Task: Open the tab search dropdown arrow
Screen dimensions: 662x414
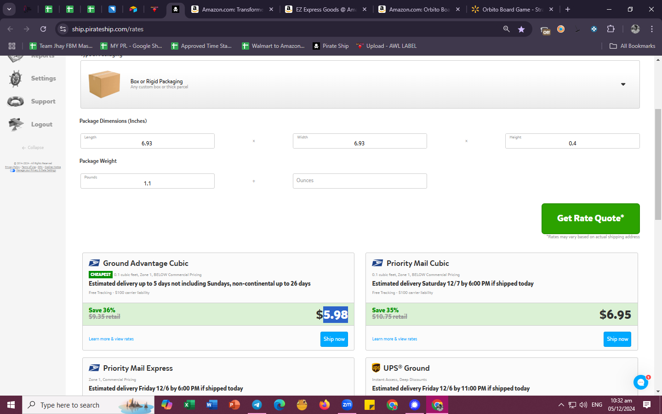Action: tap(9, 9)
